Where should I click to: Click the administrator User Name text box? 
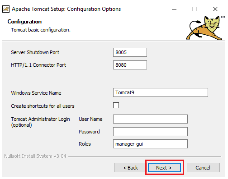click(x=150, y=119)
